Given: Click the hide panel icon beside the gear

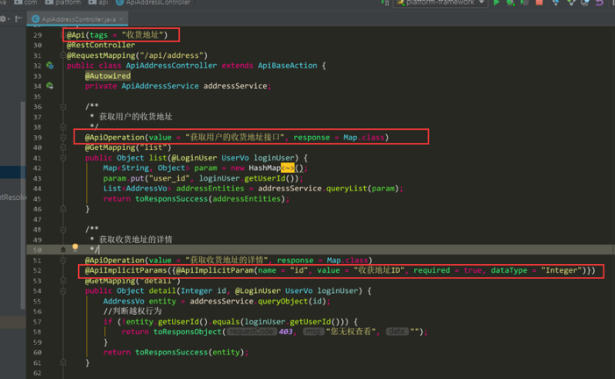Looking at the screenshot, I should (x=18, y=18).
